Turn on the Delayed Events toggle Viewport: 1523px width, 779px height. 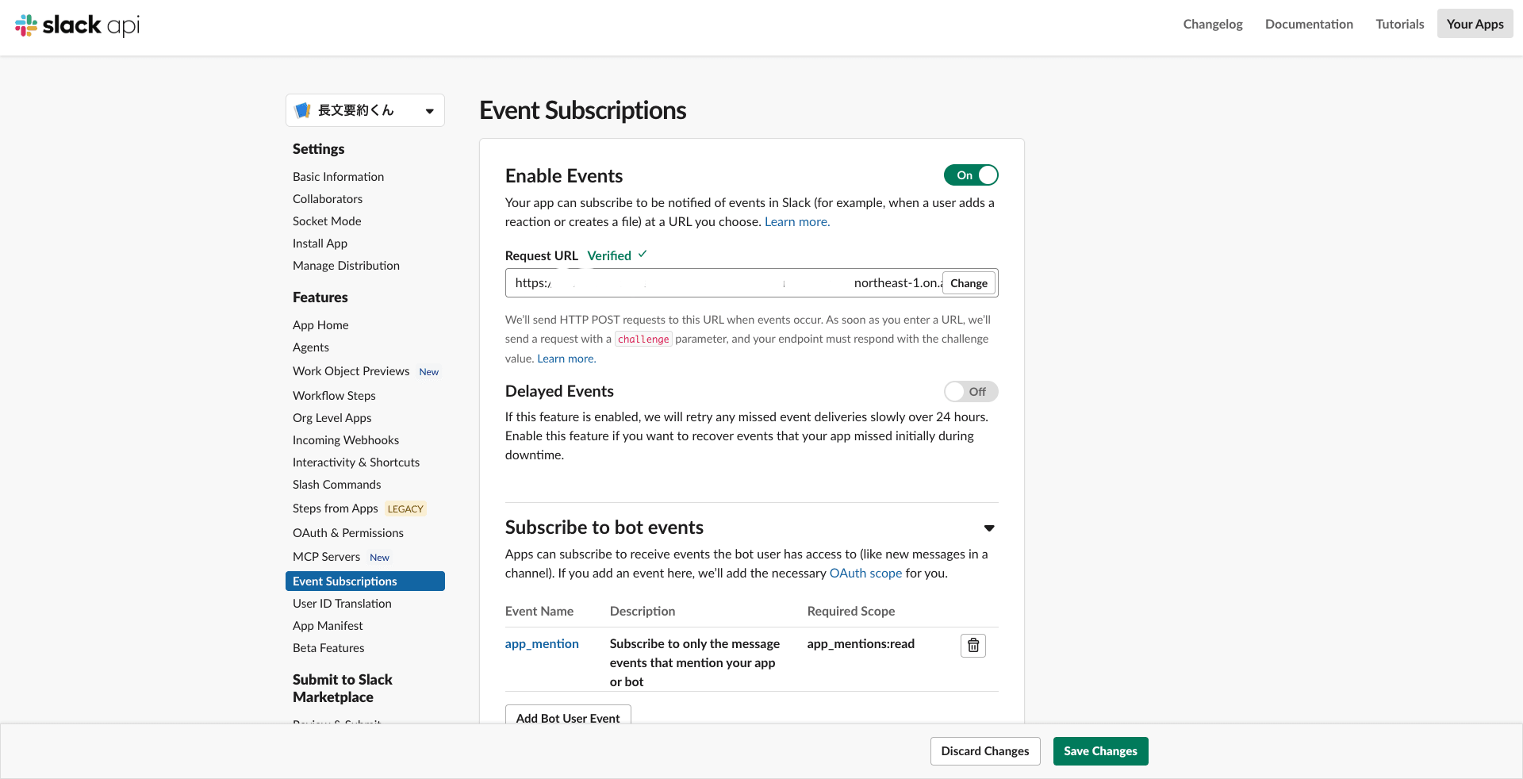971,392
